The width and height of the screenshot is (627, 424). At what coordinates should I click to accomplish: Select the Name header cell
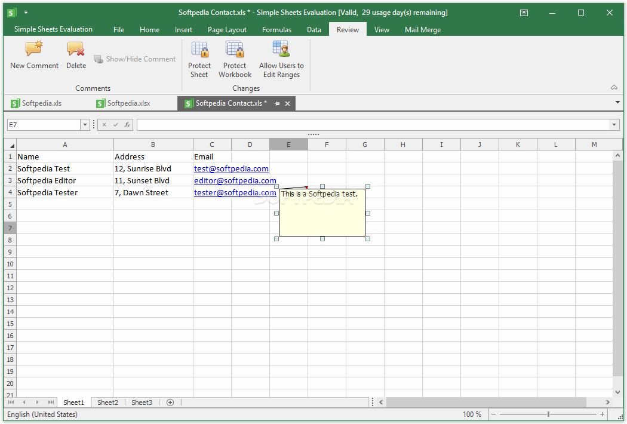click(65, 156)
